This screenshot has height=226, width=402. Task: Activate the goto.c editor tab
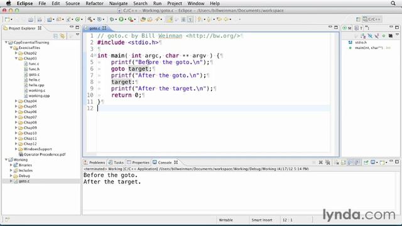[x=94, y=28]
